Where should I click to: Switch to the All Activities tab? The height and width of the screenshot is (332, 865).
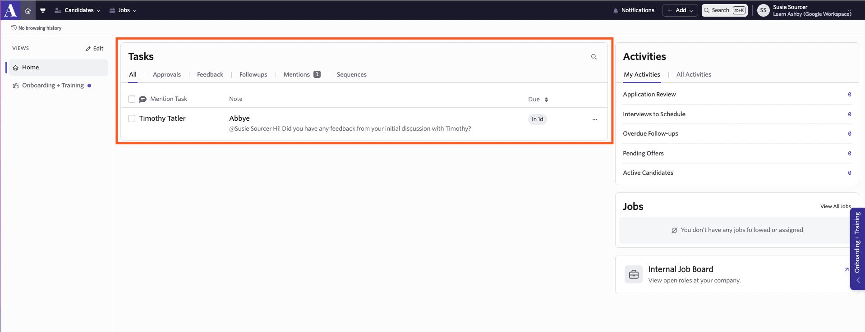coord(694,74)
